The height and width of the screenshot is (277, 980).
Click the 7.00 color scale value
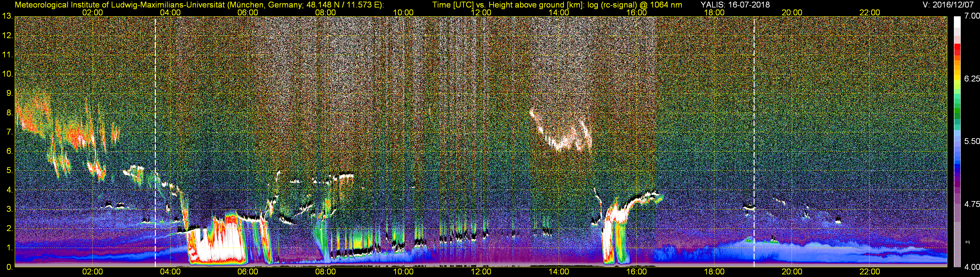point(972,16)
